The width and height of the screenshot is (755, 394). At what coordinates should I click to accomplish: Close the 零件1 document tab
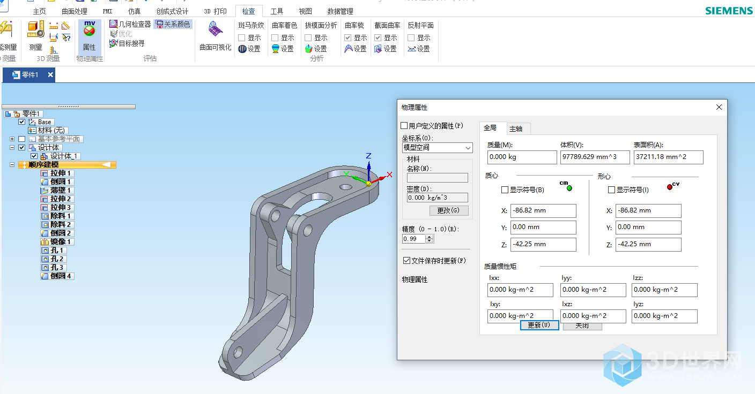(50, 75)
